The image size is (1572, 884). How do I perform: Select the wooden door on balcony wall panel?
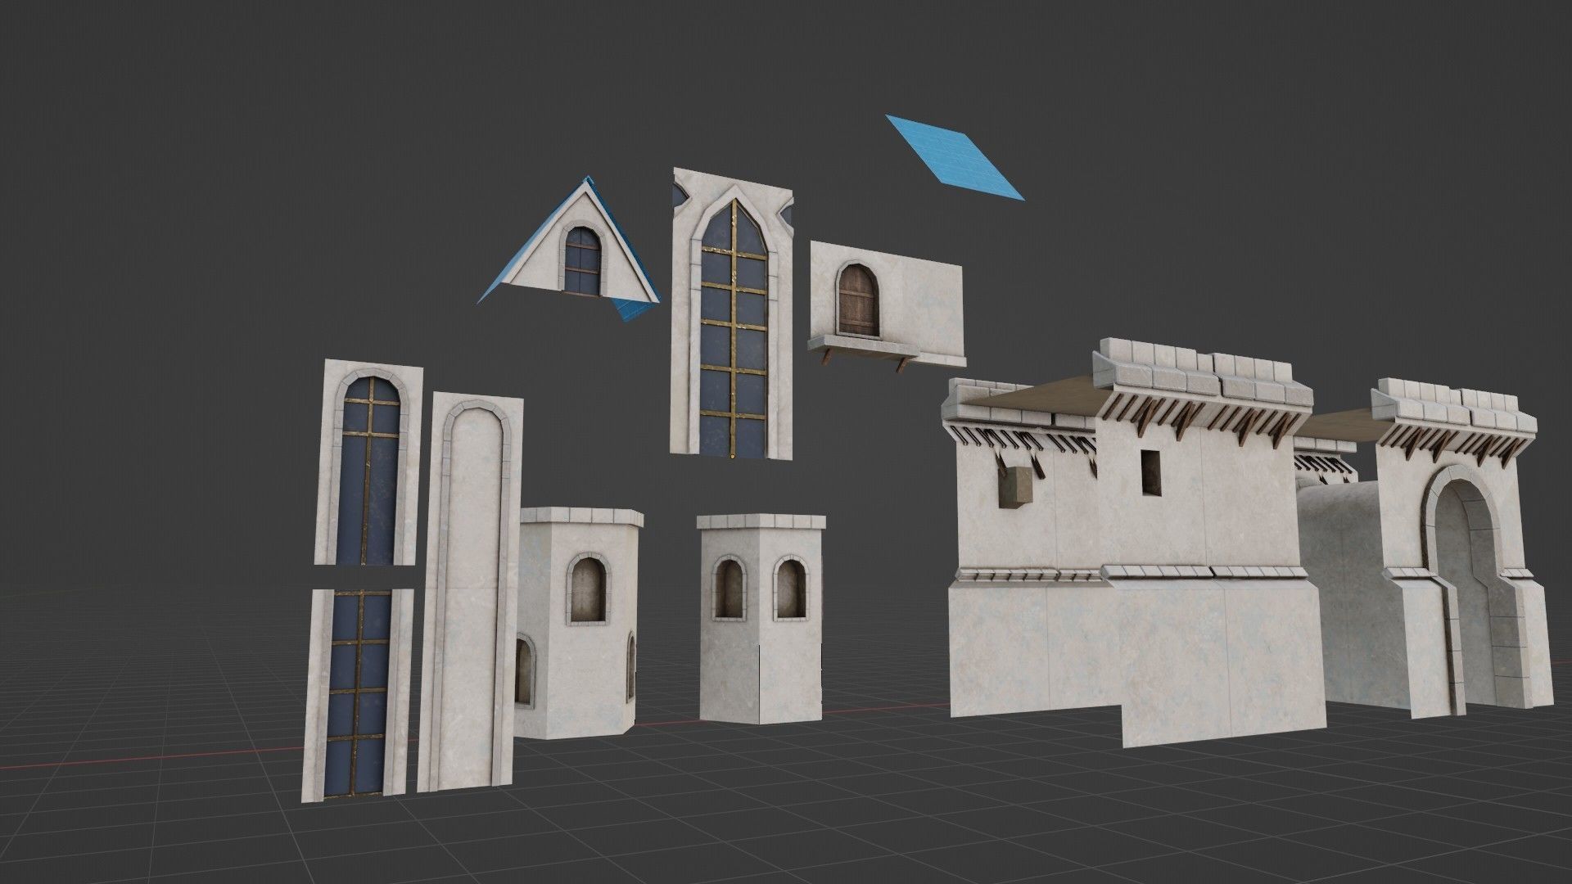[859, 300]
